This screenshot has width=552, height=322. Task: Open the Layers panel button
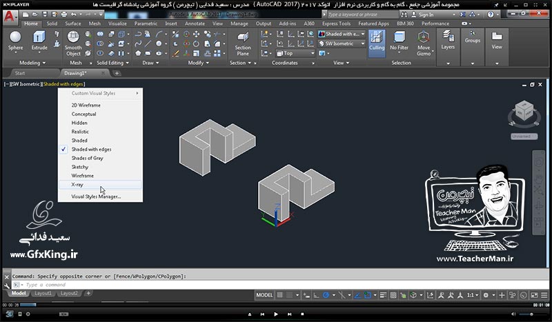pos(448,40)
